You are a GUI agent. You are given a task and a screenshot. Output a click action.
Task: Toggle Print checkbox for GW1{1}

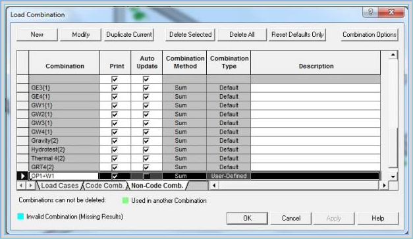pos(115,105)
